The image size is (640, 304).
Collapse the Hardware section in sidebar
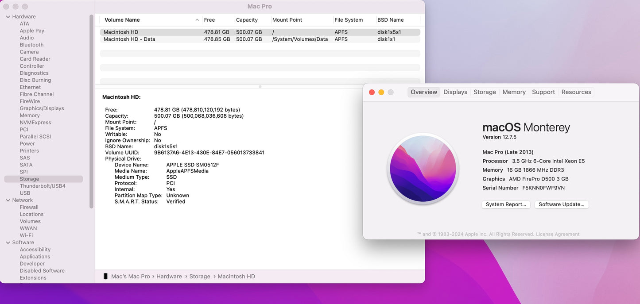click(8, 17)
